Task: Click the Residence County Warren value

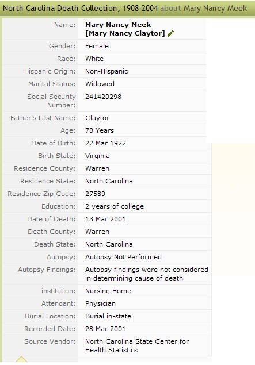Action: (97, 168)
